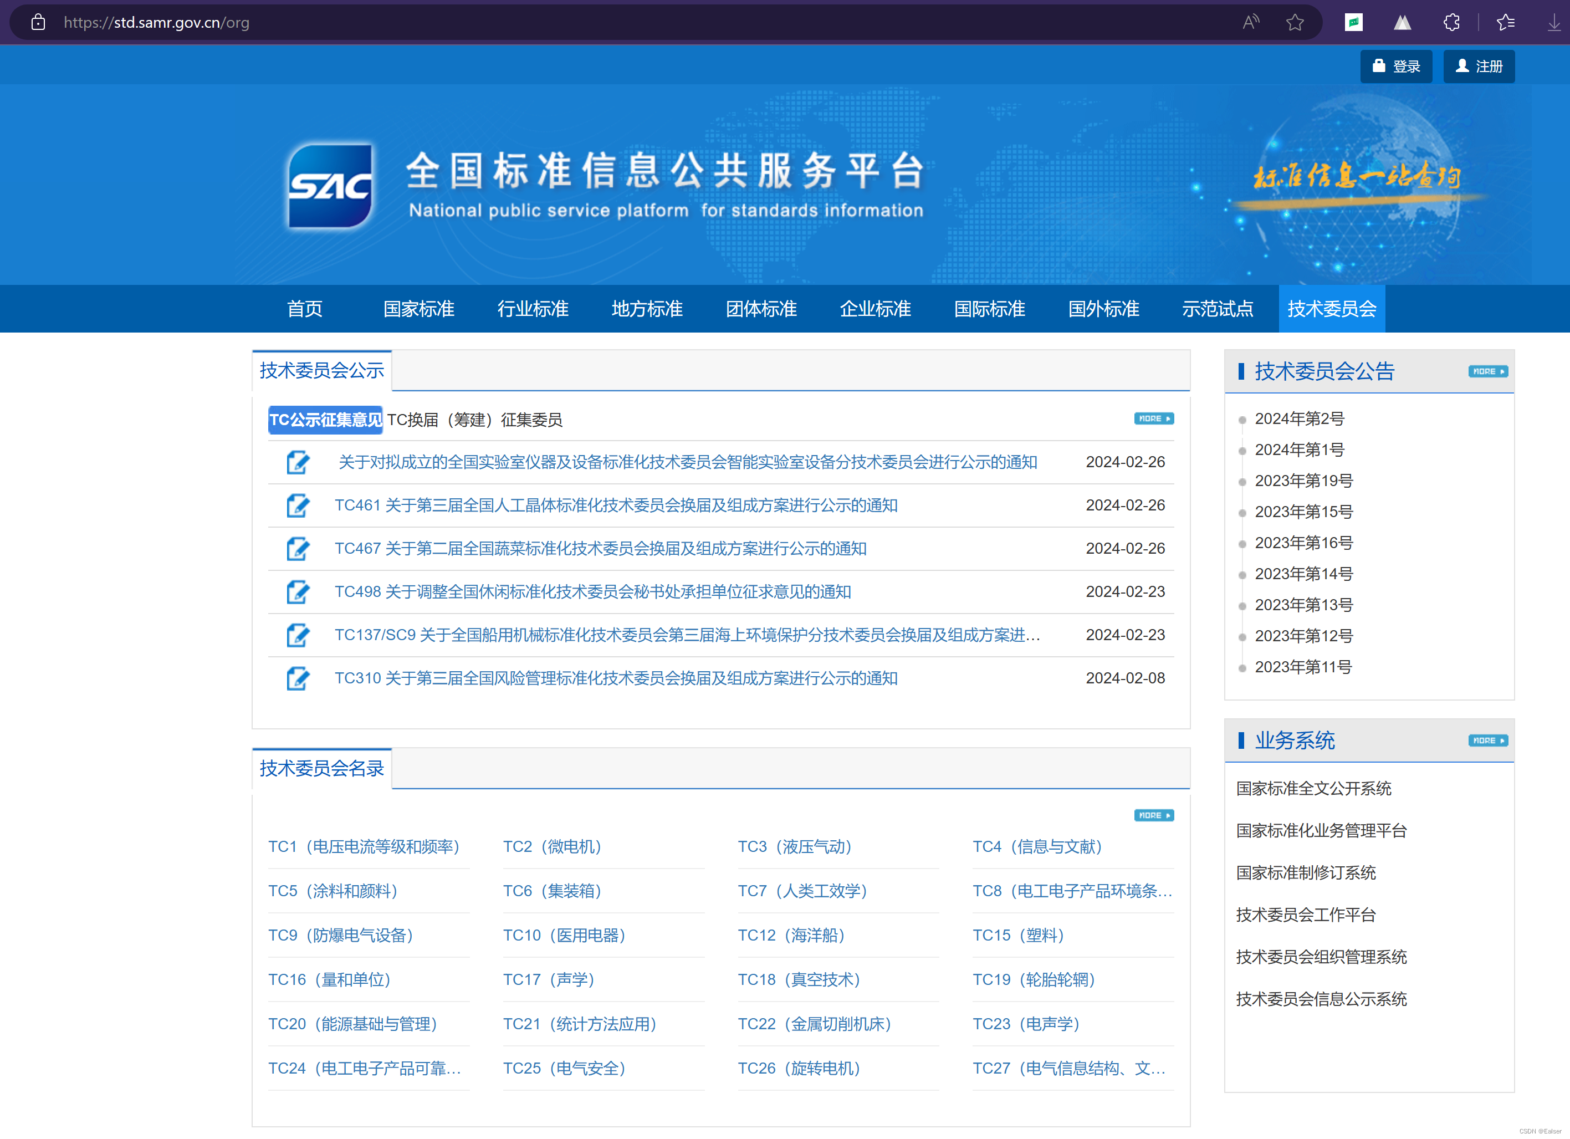Image resolution: width=1570 pixels, height=1139 pixels.
Task: Click site lock icon in address bar
Action: click(x=38, y=22)
